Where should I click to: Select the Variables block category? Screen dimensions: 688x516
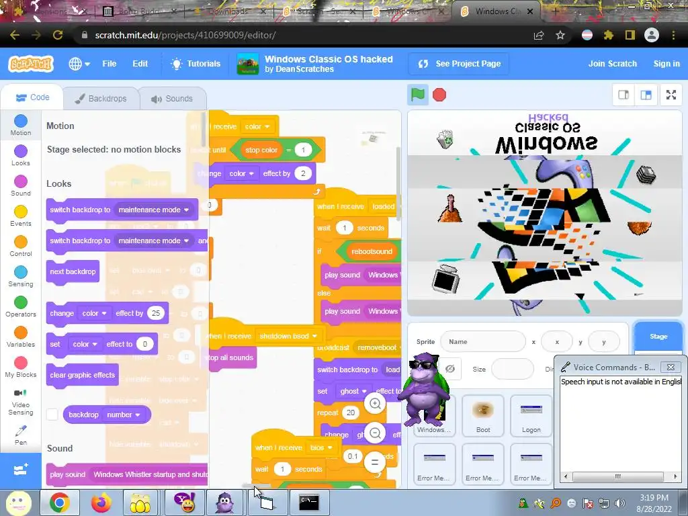(21, 337)
